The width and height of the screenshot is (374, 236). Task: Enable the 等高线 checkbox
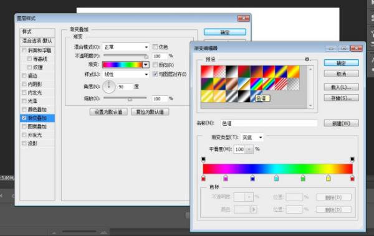coord(29,59)
